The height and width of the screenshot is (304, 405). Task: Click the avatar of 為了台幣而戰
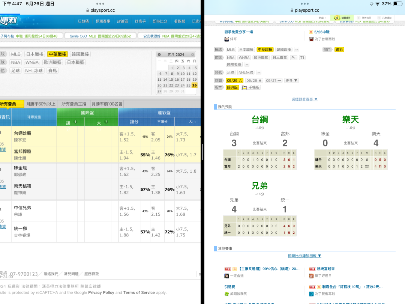point(311,39)
